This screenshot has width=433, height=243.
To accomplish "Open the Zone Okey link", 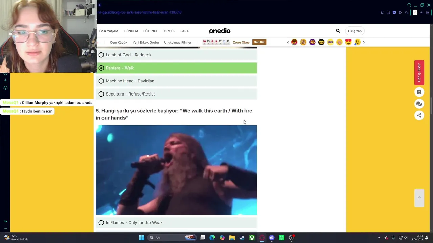I will click(241, 43).
